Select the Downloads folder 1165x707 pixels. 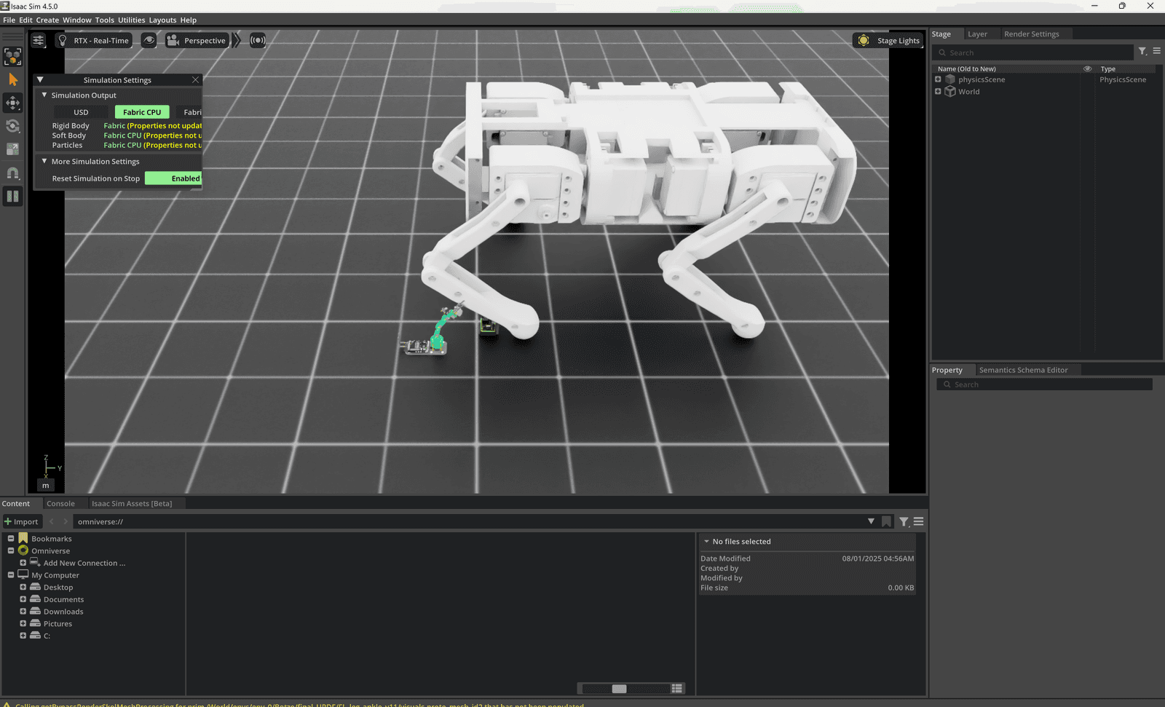(63, 612)
